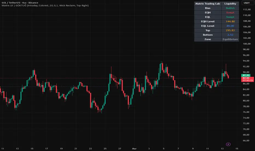The width and height of the screenshot is (255, 151).
Task: Click the green Swept EQL value
Action: (x=230, y=17)
